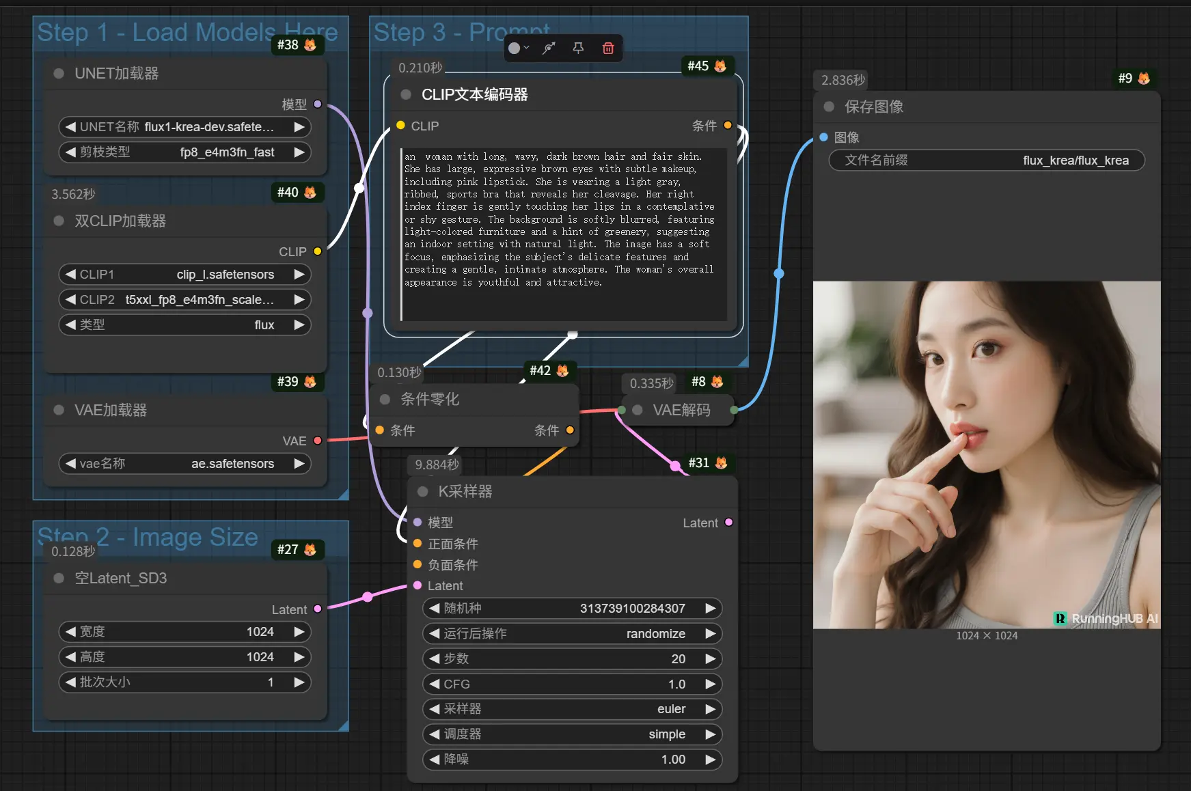Open the CLIP2 t5xxl model dropdown
1191x791 pixels.
(184, 299)
